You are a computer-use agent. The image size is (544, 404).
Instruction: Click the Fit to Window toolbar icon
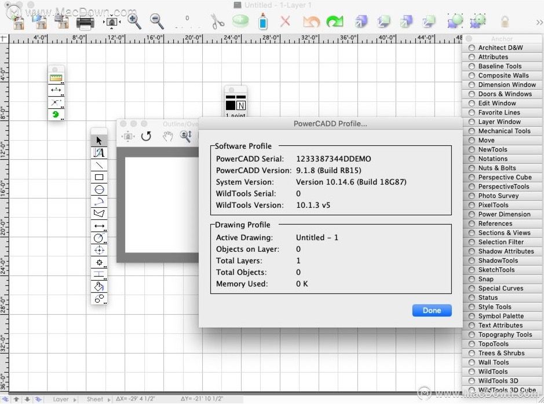[112, 22]
